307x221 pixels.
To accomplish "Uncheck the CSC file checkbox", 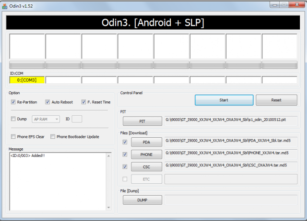I will 125,166.
